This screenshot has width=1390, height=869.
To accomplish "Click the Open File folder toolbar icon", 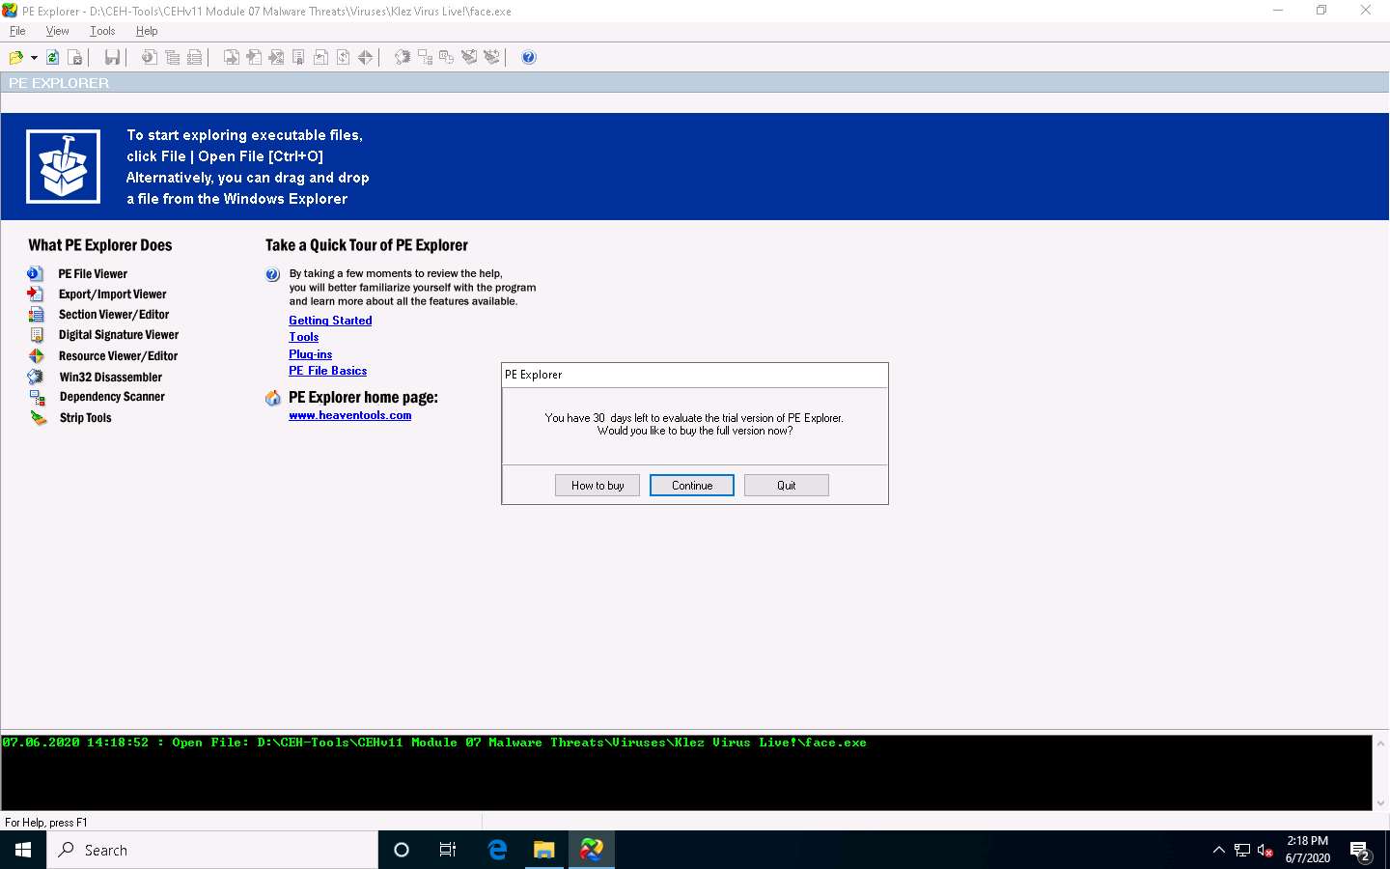I will (x=15, y=57).
